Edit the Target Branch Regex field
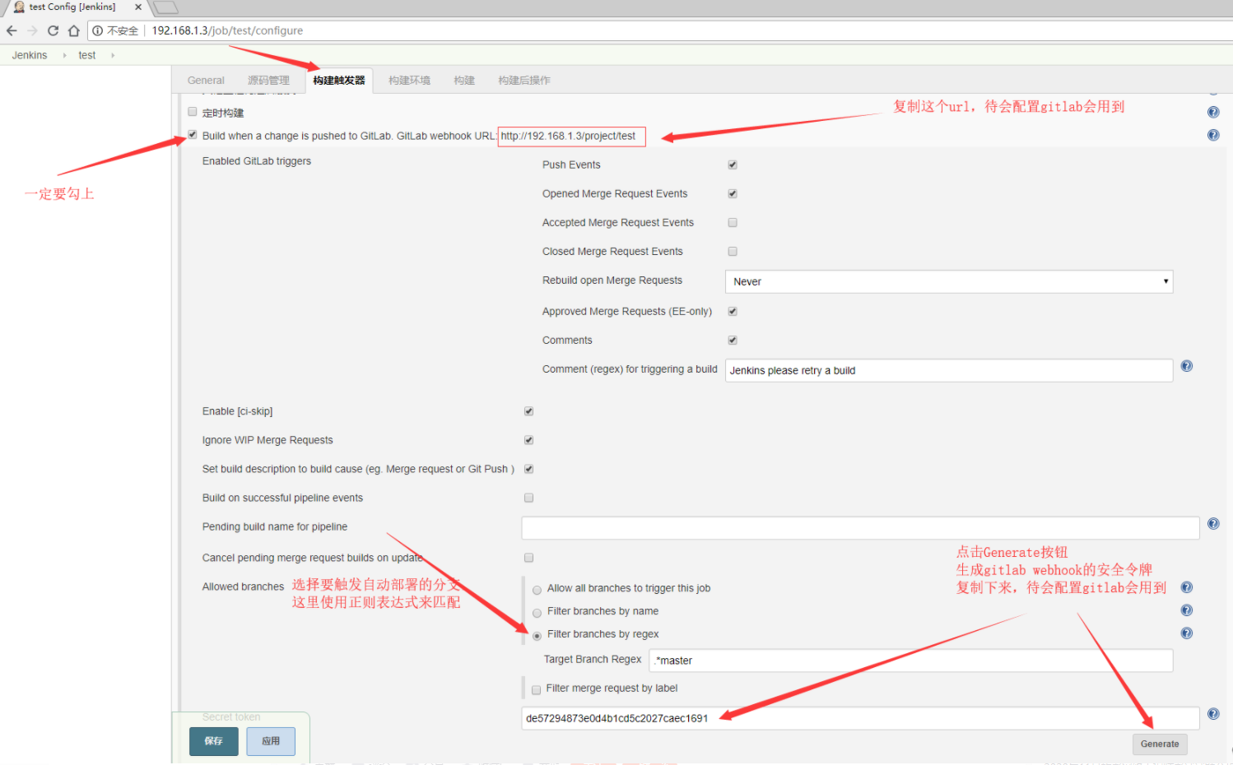Image resolution: width=1233 pixels, height=765 pixels. [x=911, y=661]
